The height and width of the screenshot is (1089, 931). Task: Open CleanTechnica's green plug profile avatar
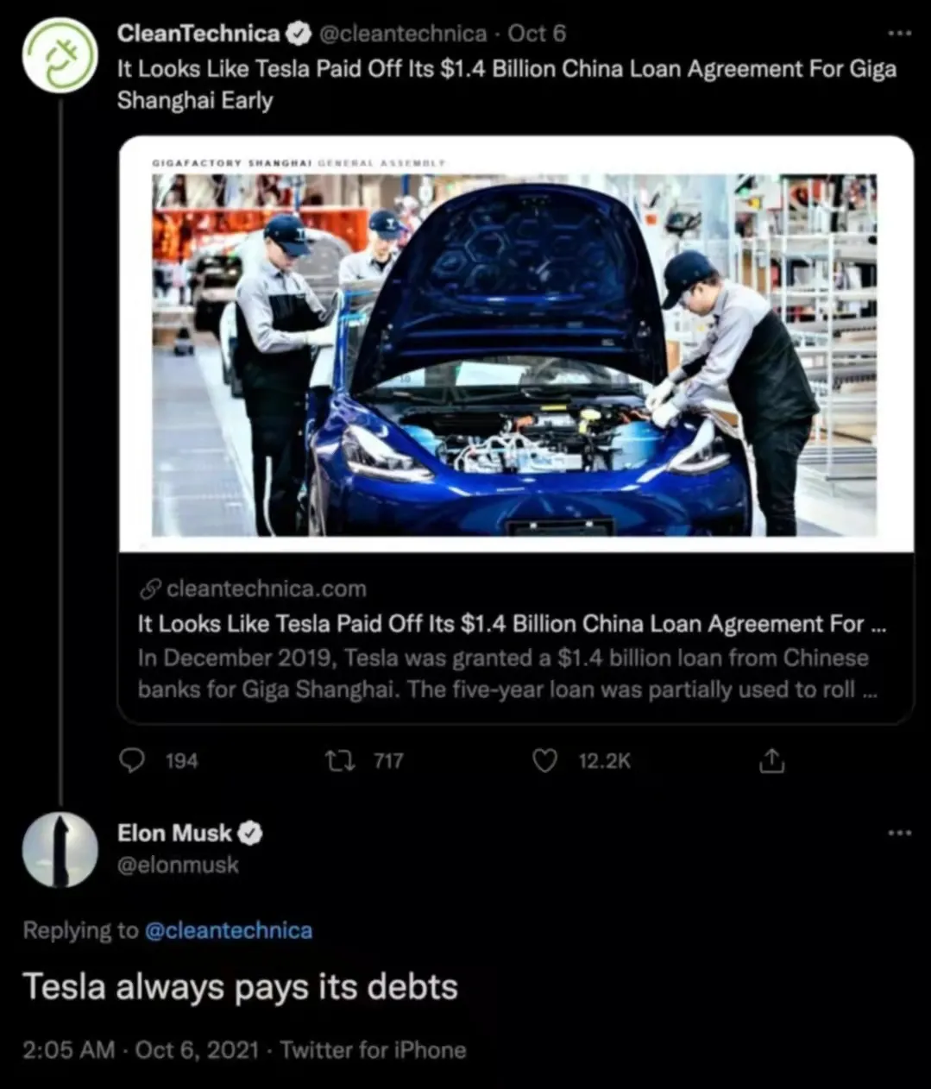tap(60, 54)
